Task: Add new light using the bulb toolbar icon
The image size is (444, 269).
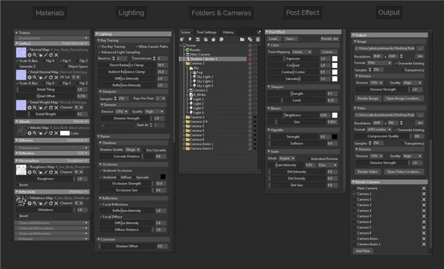Action: tap(190, 40)
